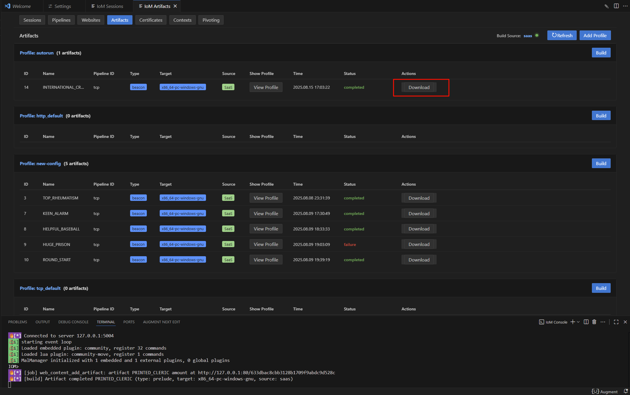Viewport: 630px width, 395px height.
Task: Select the TERMINAL panel tab
Action: [106, 322]
